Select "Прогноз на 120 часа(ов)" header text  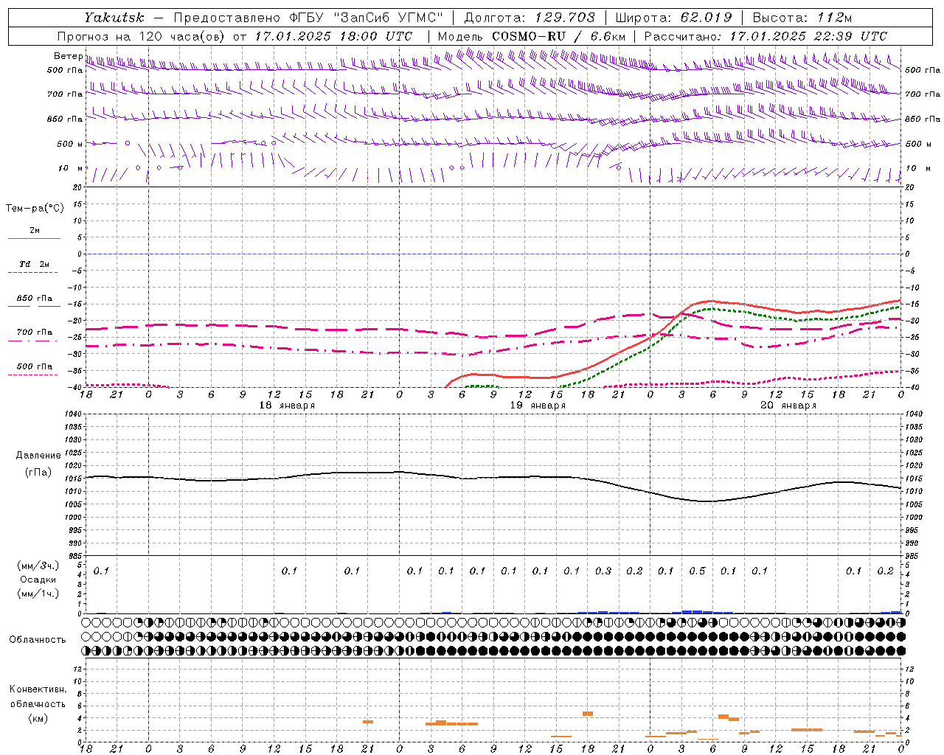coord(142,36)
